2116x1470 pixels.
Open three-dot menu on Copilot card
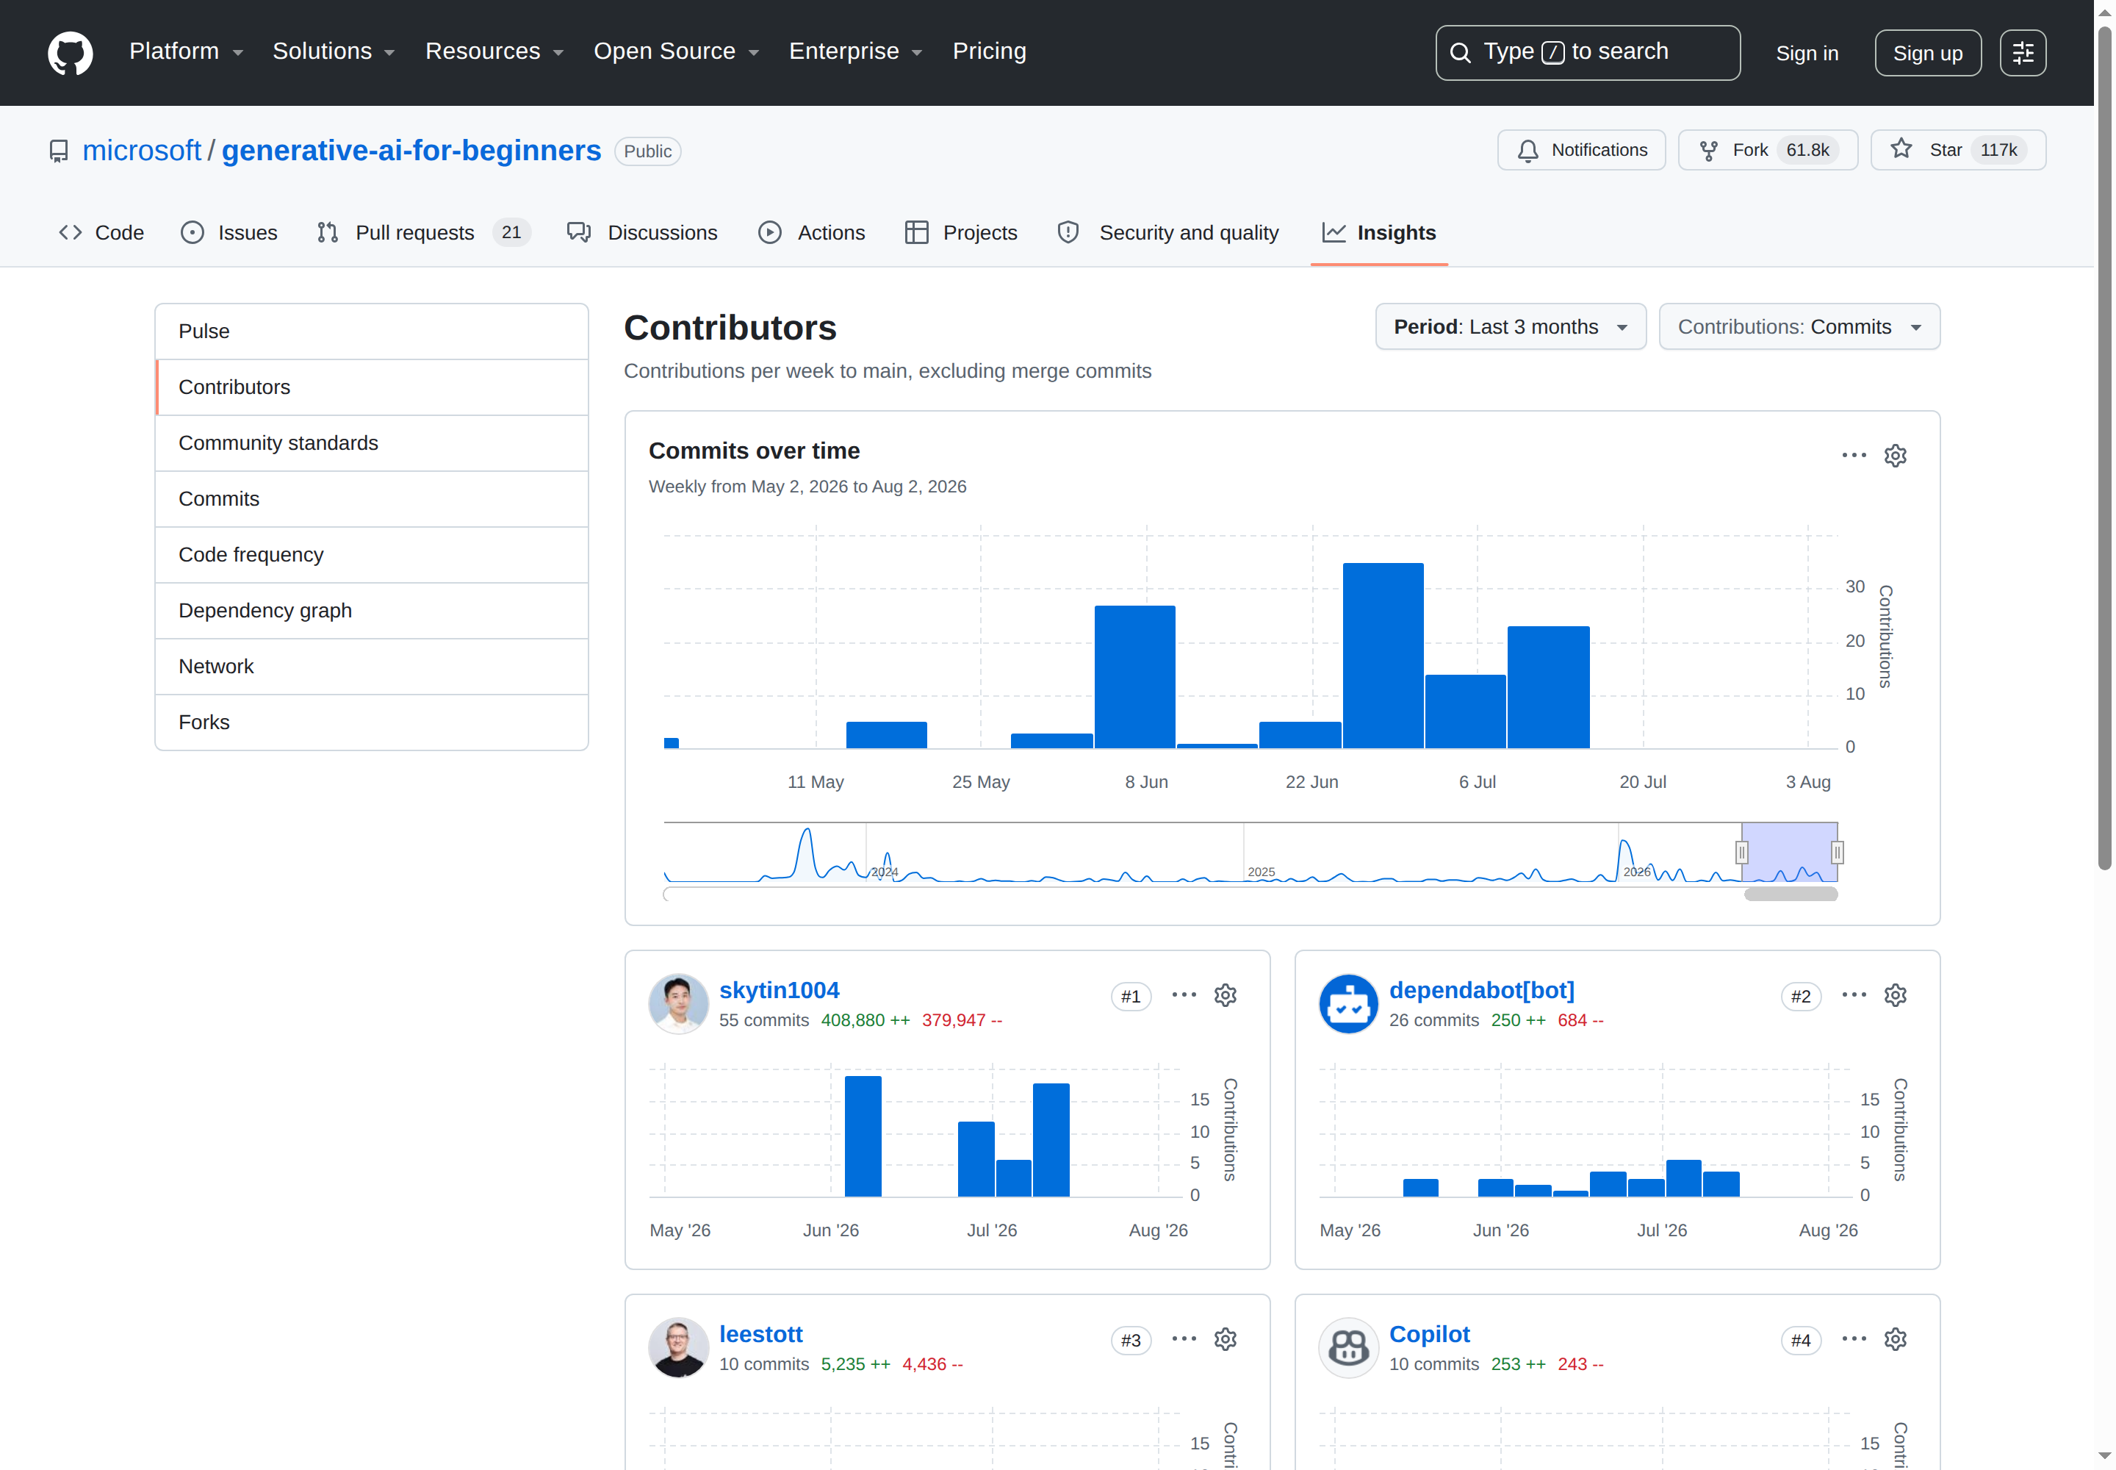pyautogui.click(x=1854, y=1338)
